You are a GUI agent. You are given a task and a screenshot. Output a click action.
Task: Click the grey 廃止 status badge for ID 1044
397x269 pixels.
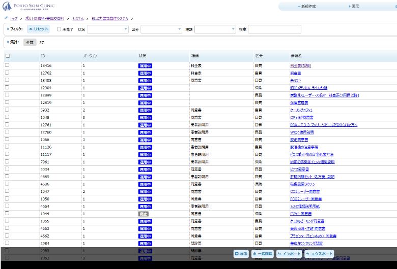point(144,214)
